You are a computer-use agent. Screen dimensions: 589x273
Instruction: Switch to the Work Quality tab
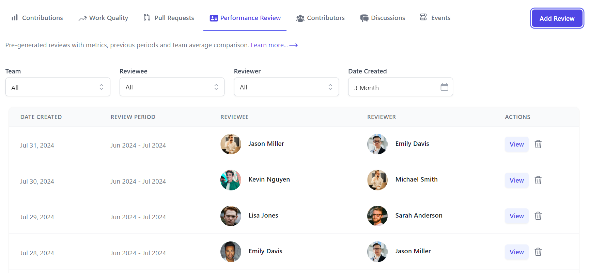coord(104,18)
